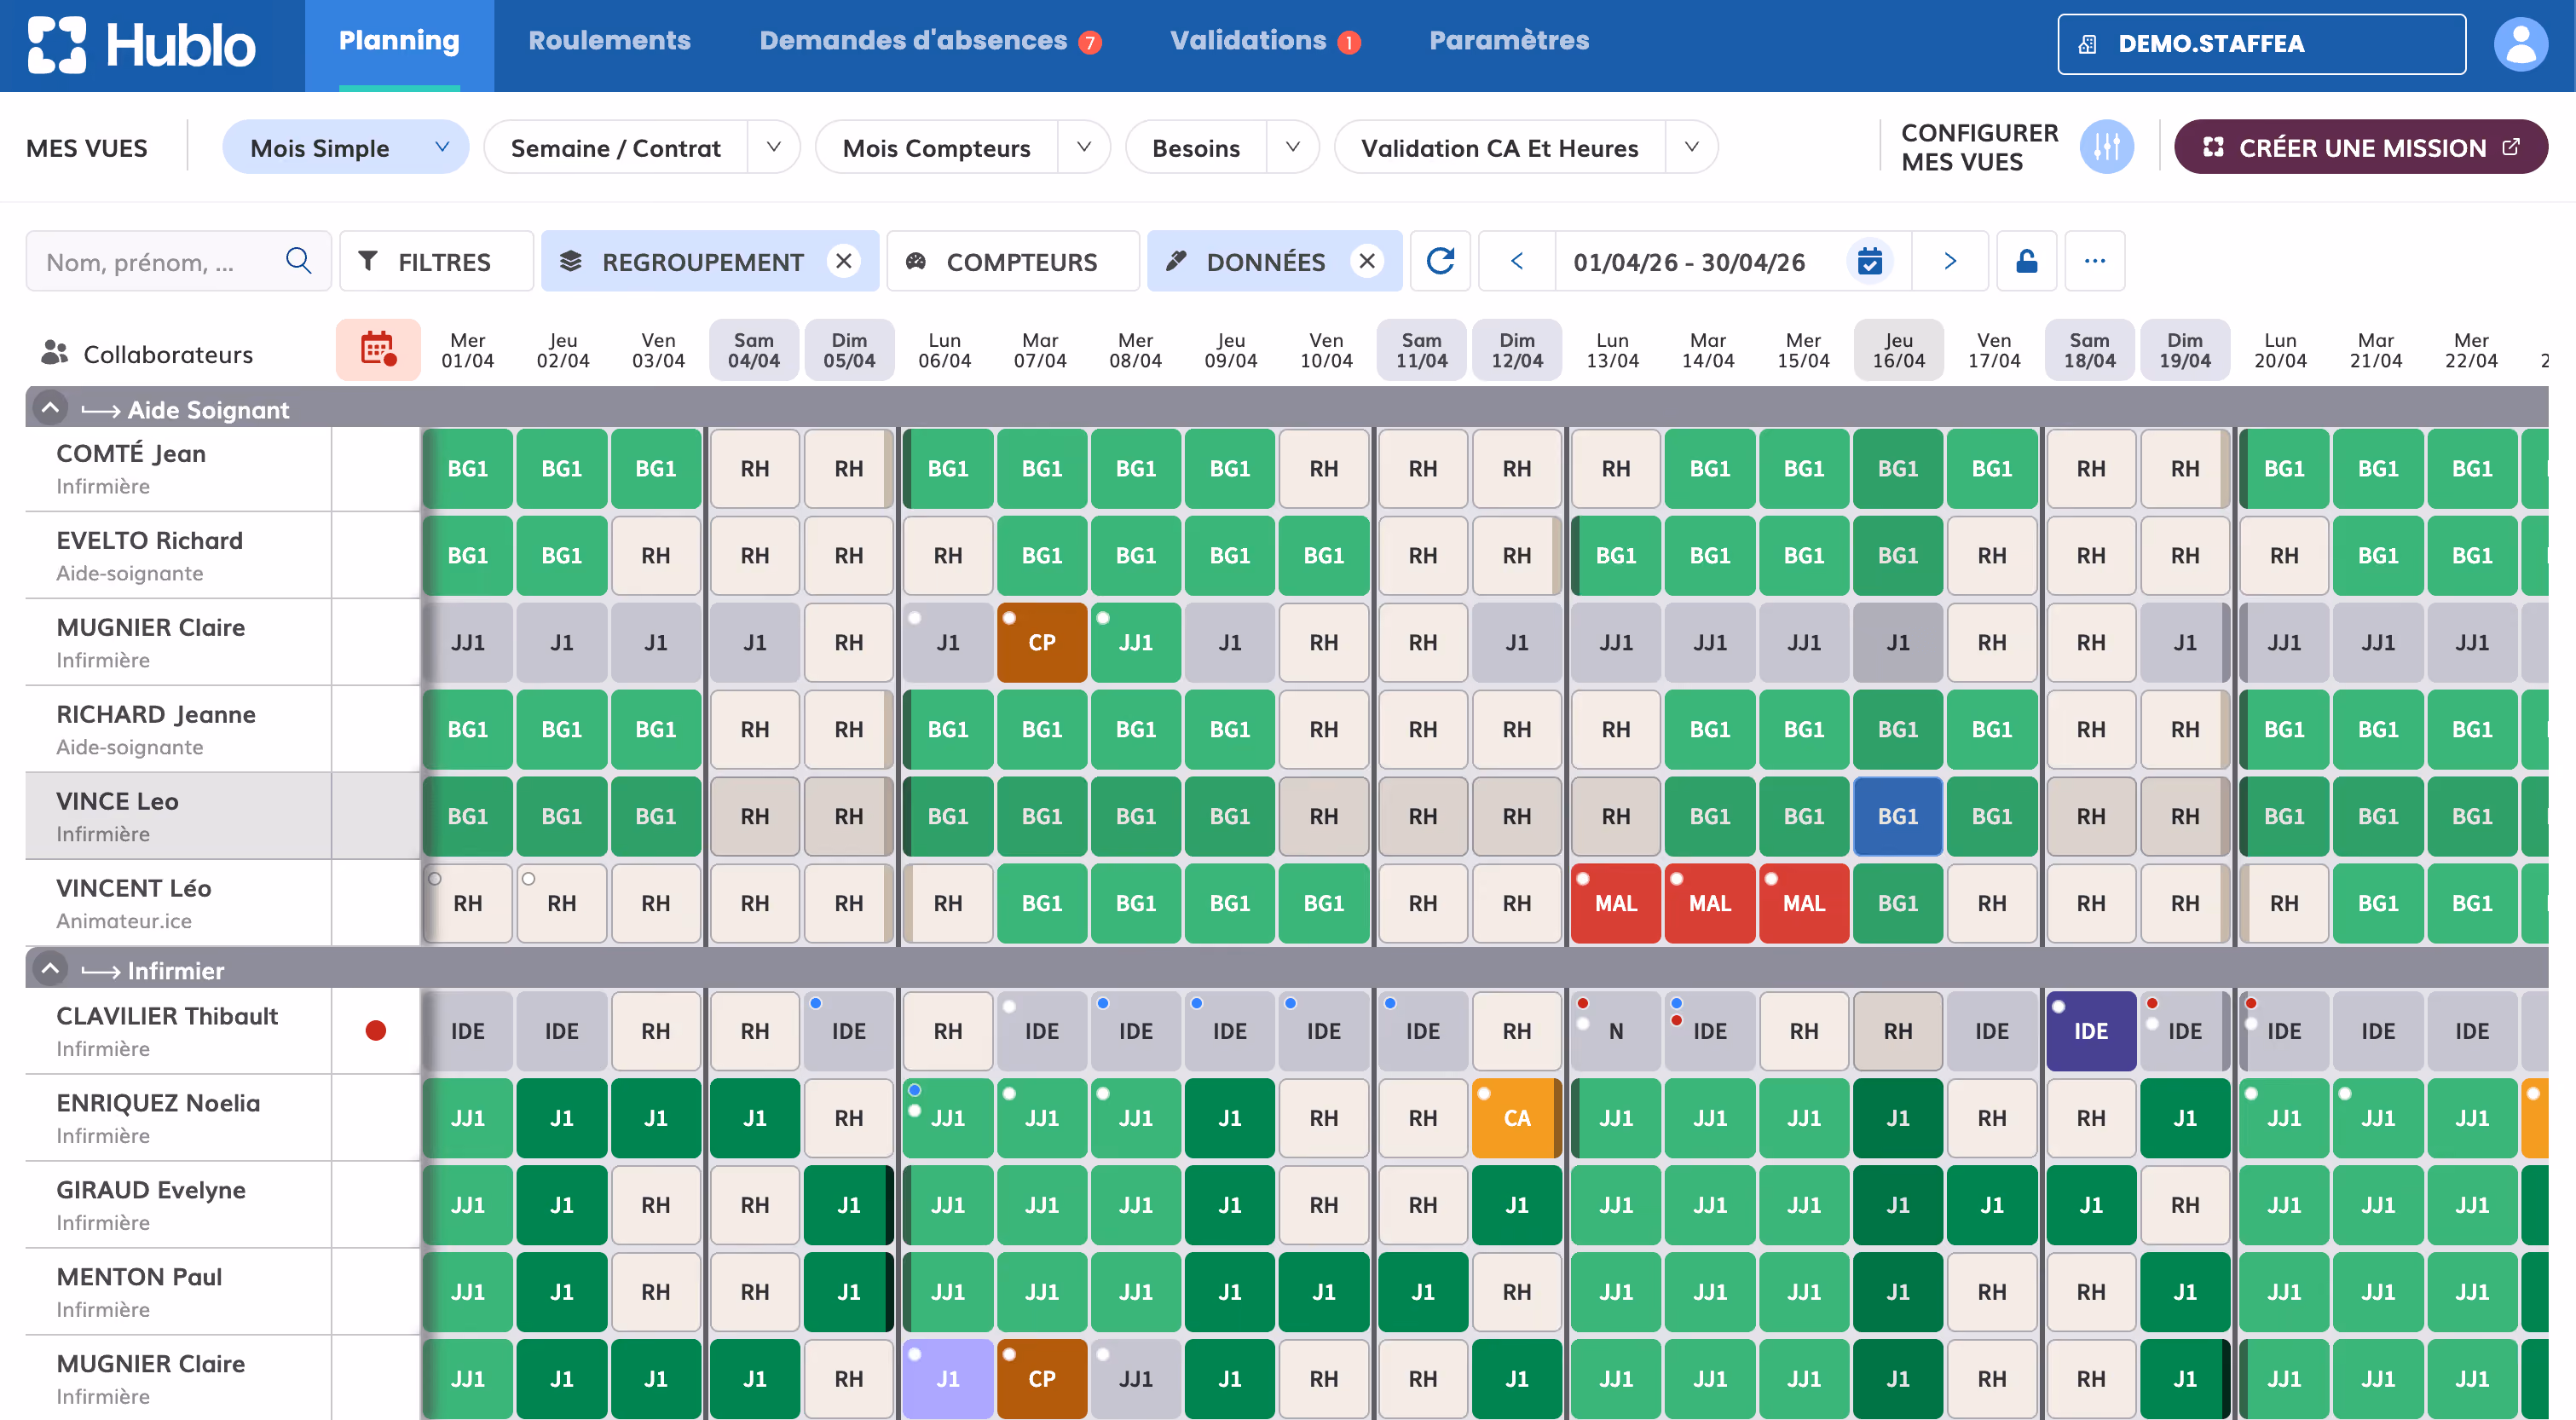Click Sam 04/04 column header
The width and height of the screenshot is (2576, 1420).
(x=754, y=350)
